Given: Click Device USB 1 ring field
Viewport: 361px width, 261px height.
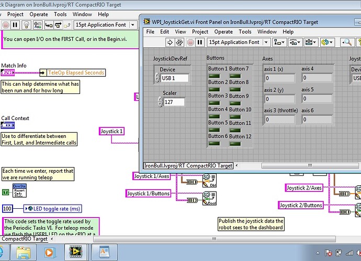Looking at the screenshot, I should [174, 78].
